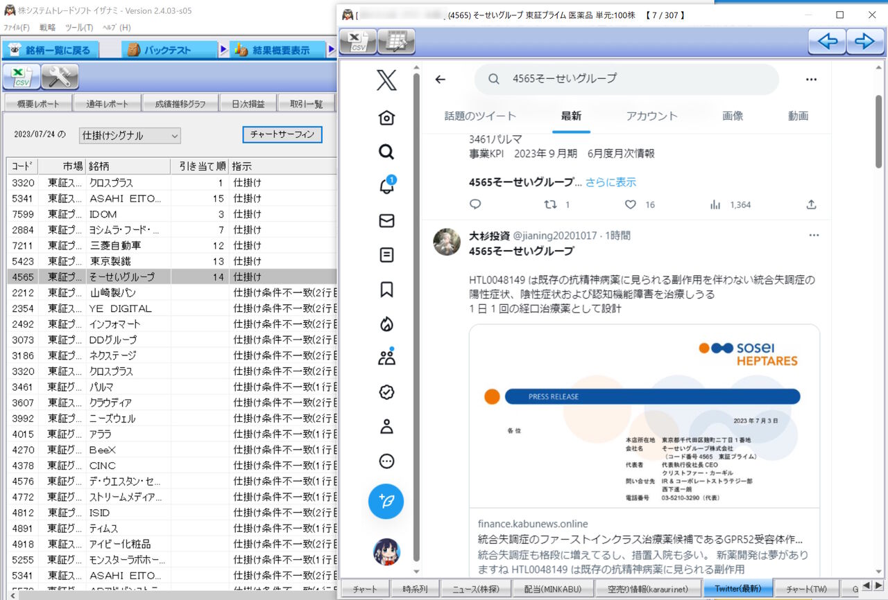Open the 大杉投資 author name link
Image resolution: width=888 pixels, height=600 pixels.
pyautogui.click(x=490, y=236)
